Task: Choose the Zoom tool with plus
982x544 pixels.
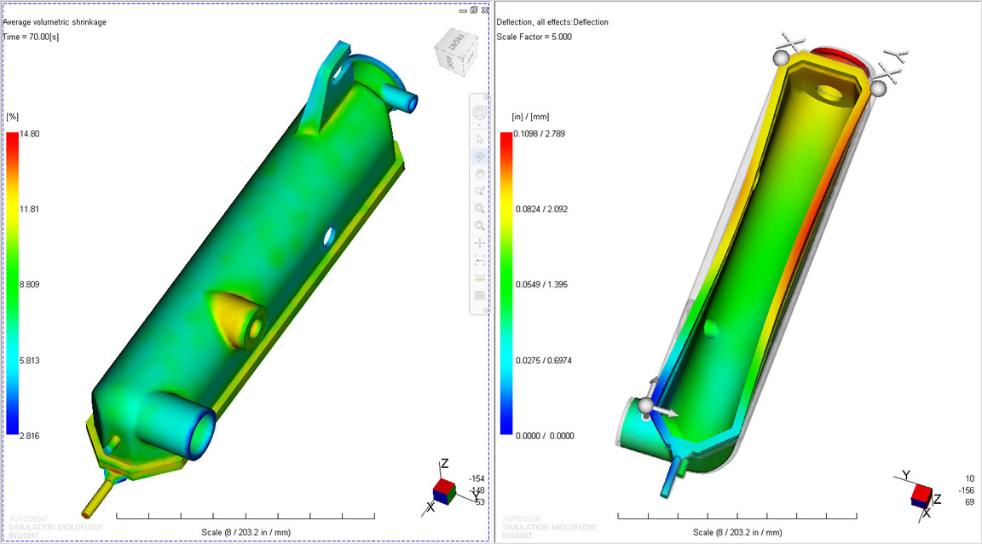Action: point(480,191)
